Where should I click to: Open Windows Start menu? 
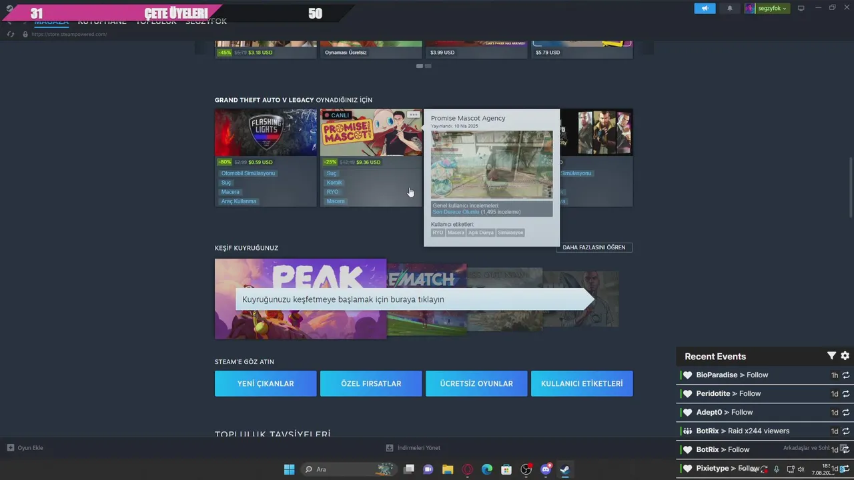pos(289,469)
